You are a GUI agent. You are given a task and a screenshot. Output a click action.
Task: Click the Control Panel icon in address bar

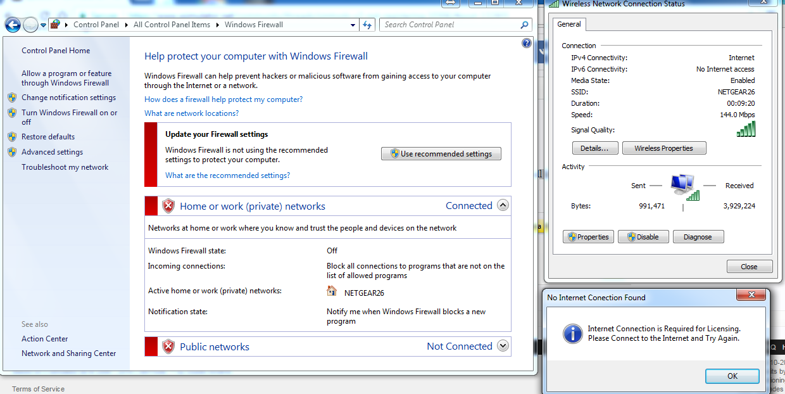click(x=55, y=25)
